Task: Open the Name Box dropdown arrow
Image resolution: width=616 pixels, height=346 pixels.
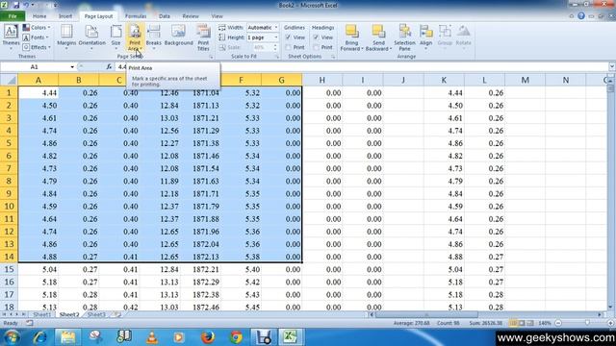Action: tap(72, 67)
